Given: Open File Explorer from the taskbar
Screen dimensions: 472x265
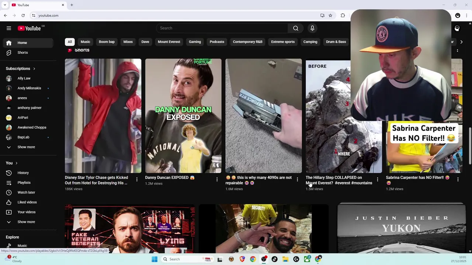Looking at the screenshot, I should click(x=285, y=259).
